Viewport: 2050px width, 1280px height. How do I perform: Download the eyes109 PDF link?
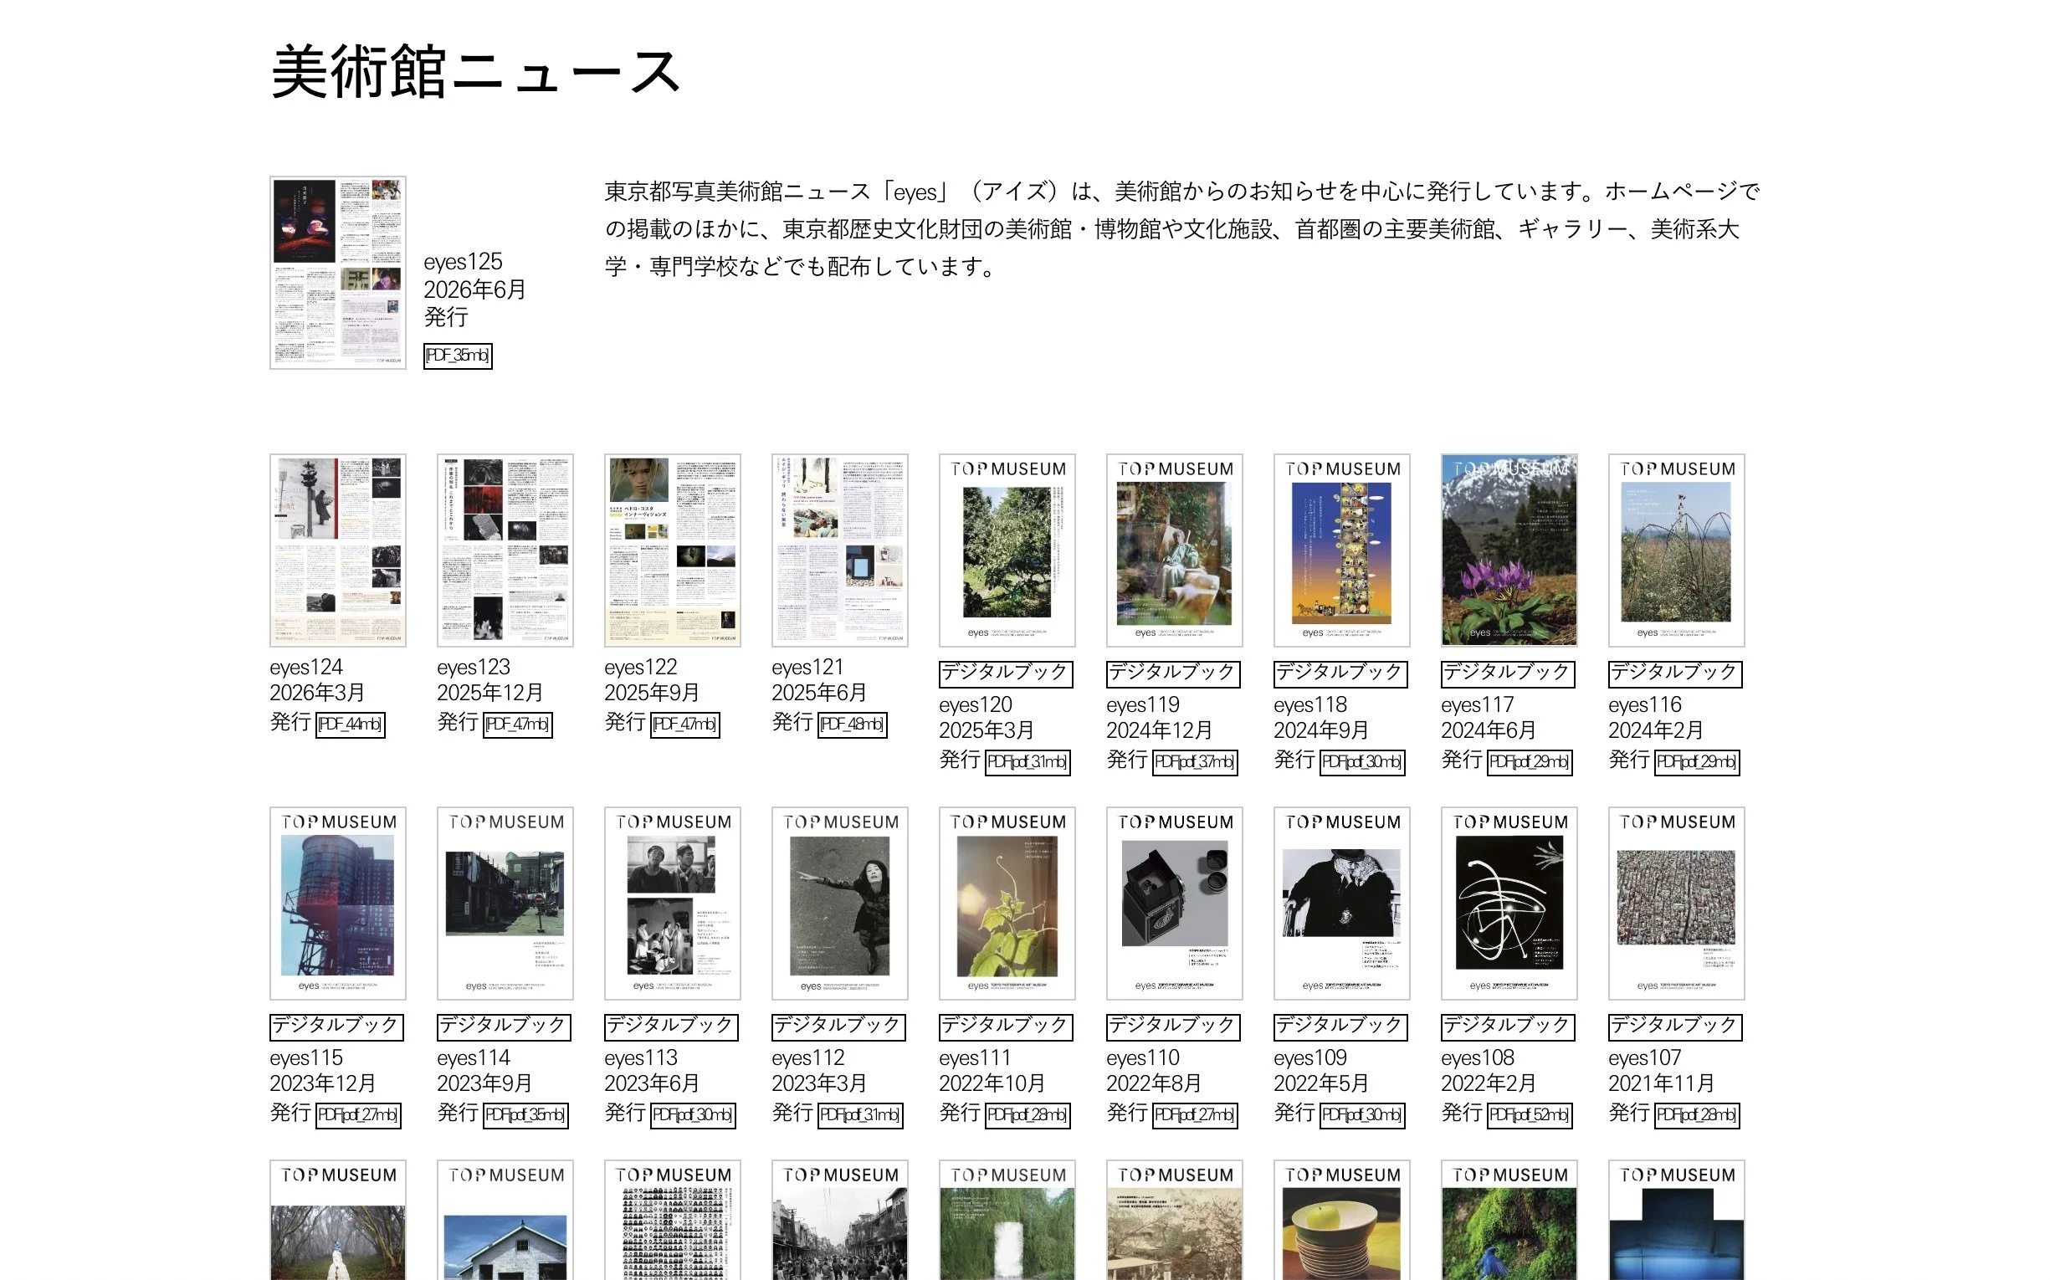(1362, 1115)
